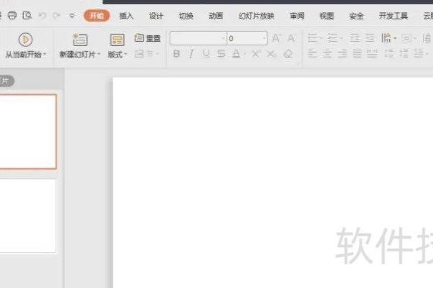Select the first slide thumbnail
The width and height of the screenshot is (433, 288).
tap(28, 132)
